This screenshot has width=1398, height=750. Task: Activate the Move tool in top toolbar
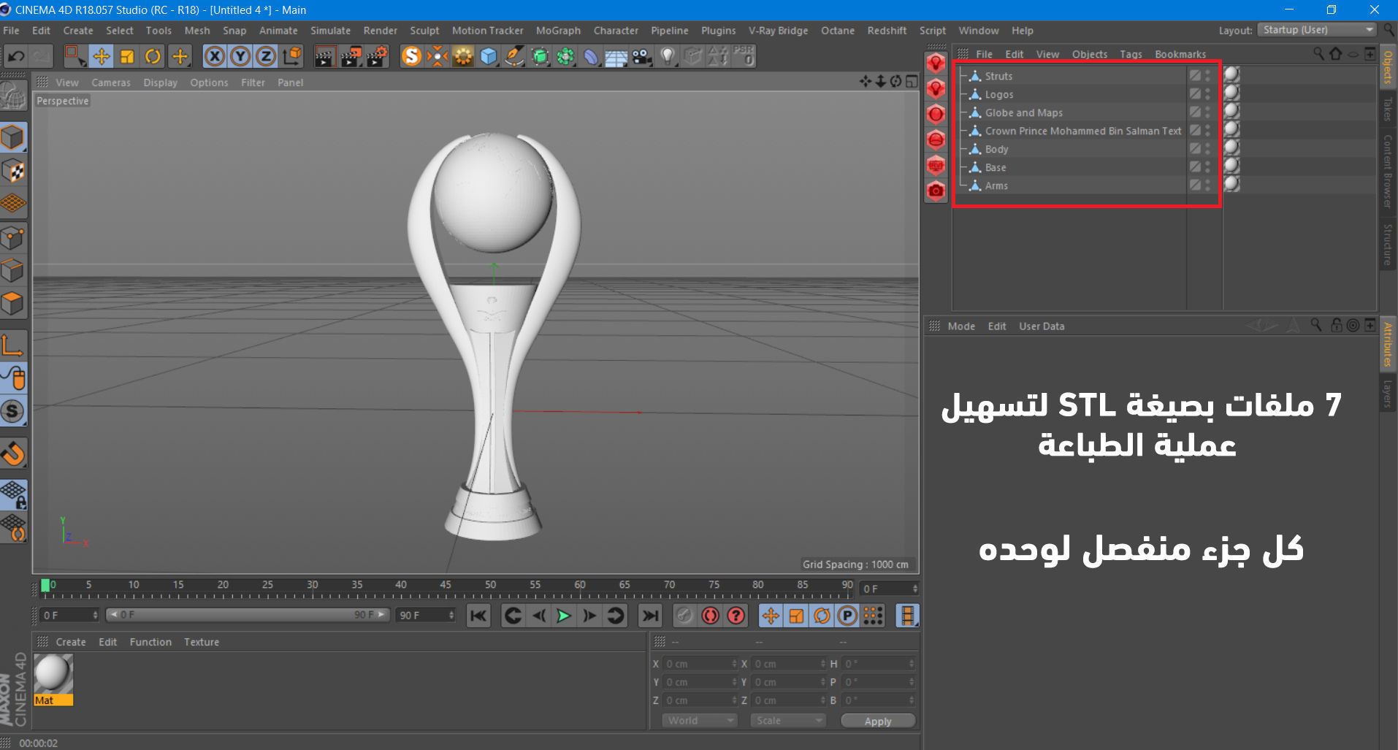(101, 56)
